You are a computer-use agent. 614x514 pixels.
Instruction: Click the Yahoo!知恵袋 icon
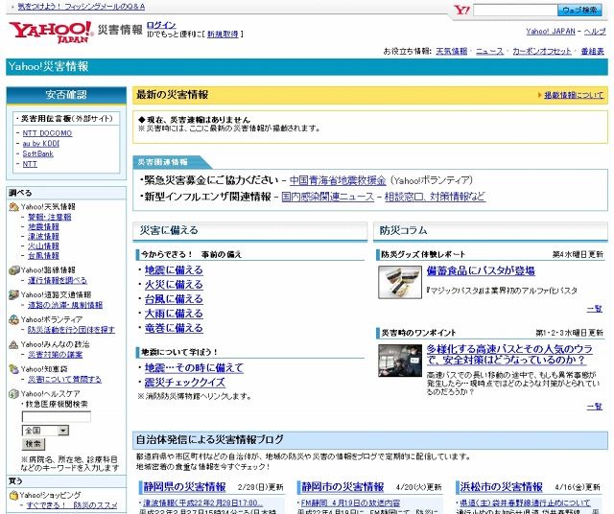coord(14,369)
